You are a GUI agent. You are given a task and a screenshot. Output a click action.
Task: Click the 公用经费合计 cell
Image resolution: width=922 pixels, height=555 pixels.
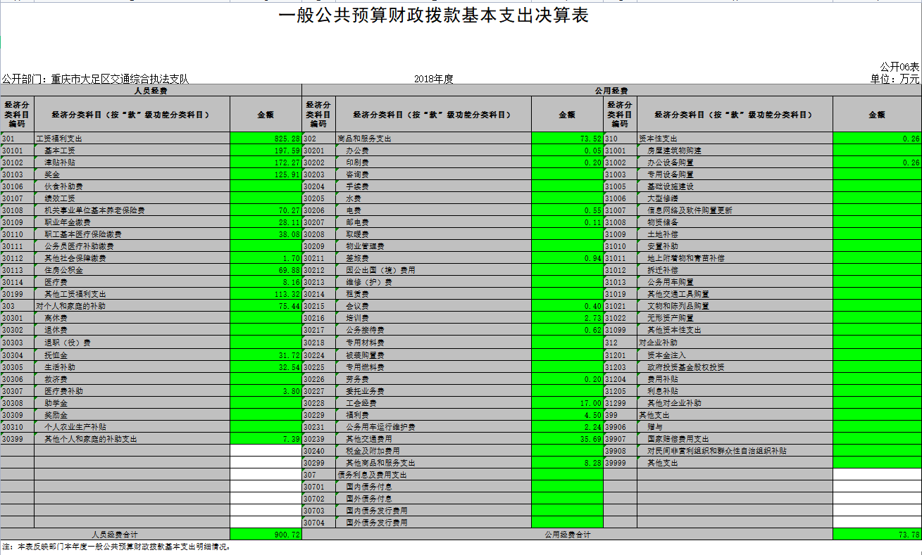point(567,535)
